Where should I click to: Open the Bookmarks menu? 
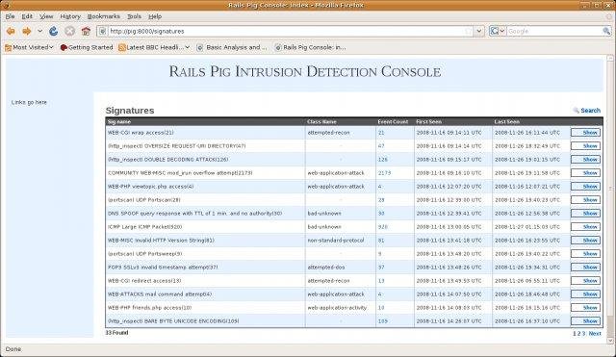(x=104, y=16)
